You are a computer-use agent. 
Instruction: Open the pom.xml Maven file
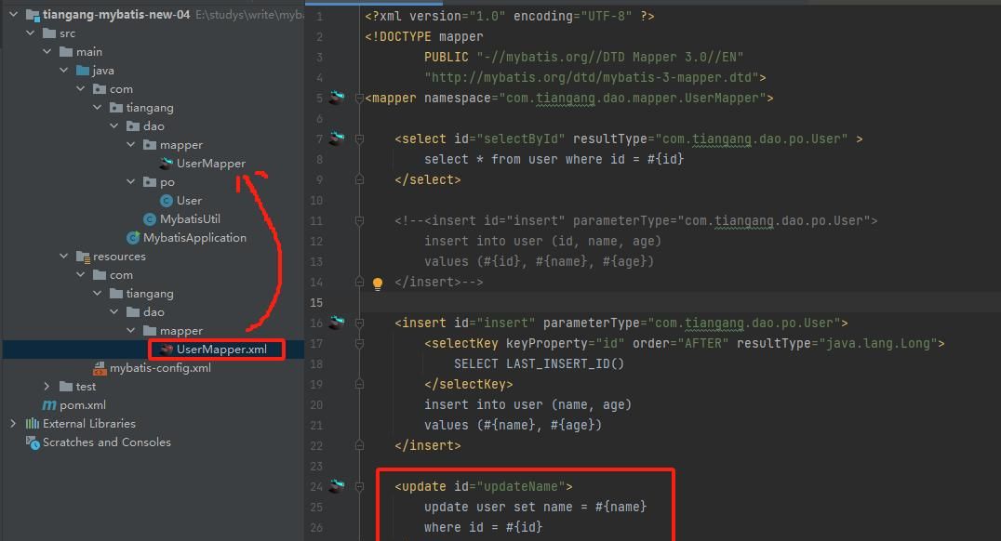coord(83,404)
